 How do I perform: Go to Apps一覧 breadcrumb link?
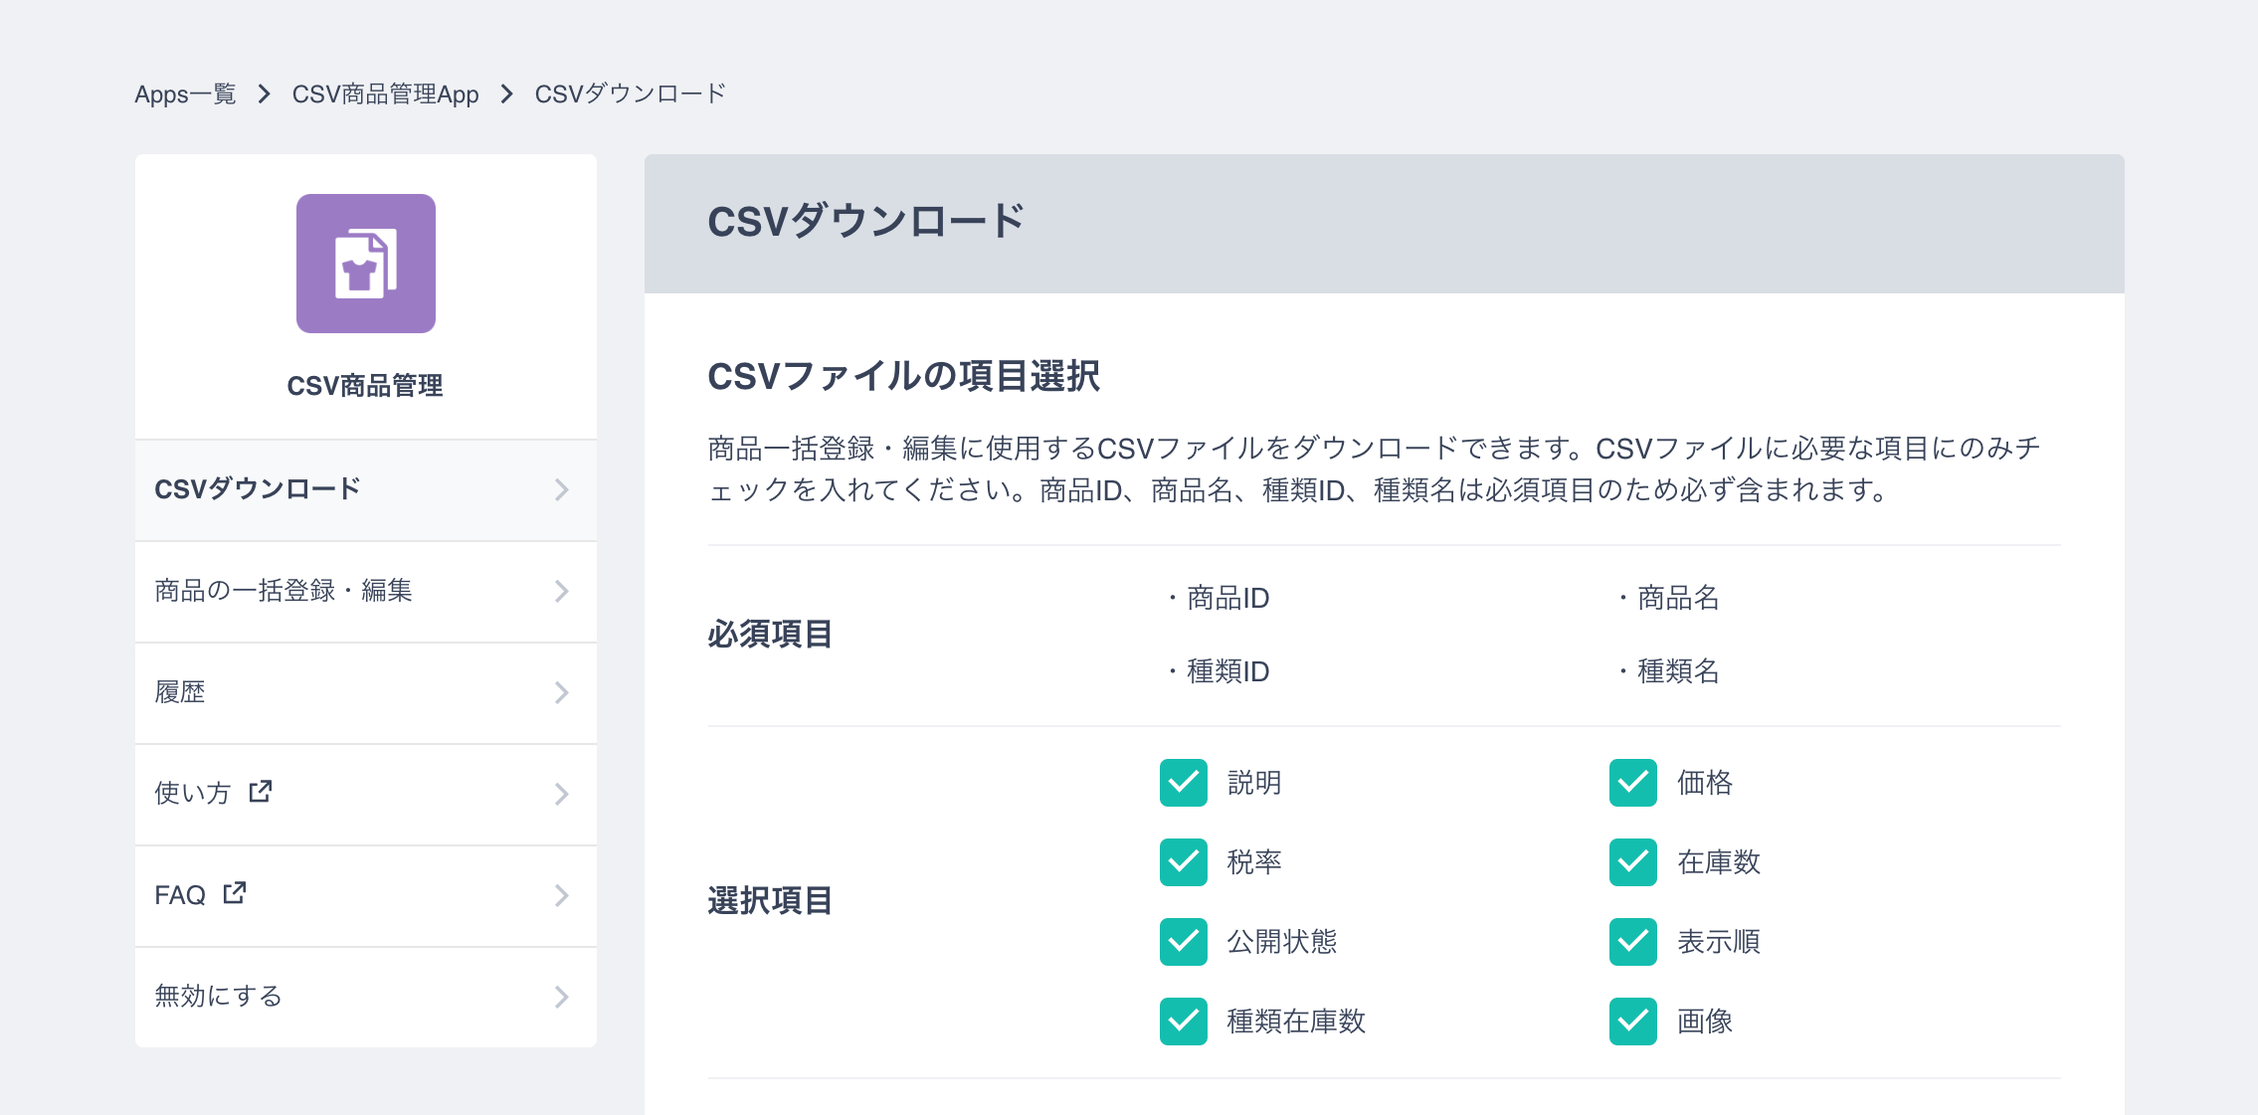pos(185,94)
